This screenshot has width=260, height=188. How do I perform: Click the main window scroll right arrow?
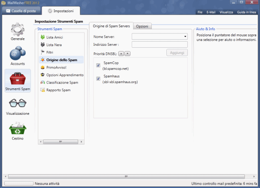[x=254, y=176]
